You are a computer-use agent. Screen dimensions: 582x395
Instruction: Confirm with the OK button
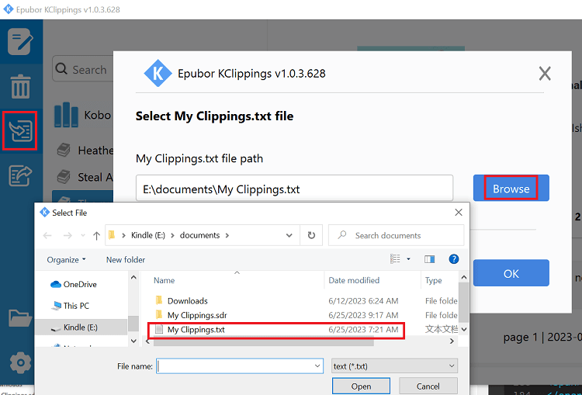pyautogui.click(x=511, y=273)
